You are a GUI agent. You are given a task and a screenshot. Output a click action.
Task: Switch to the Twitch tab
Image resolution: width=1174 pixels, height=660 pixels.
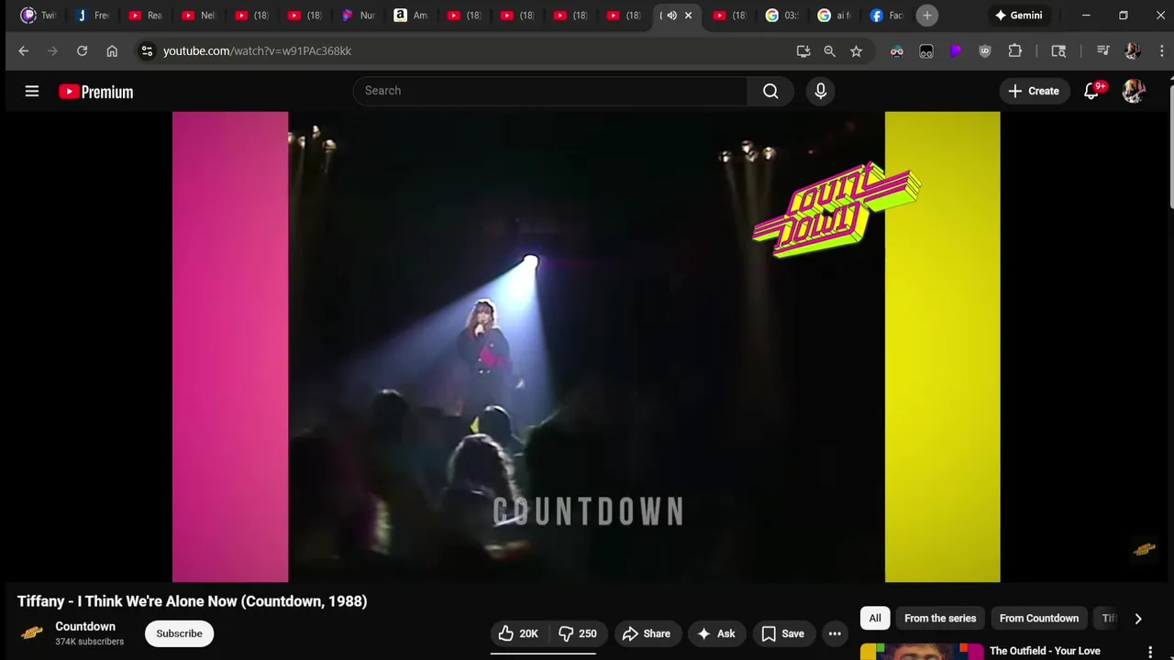[39, 16]
